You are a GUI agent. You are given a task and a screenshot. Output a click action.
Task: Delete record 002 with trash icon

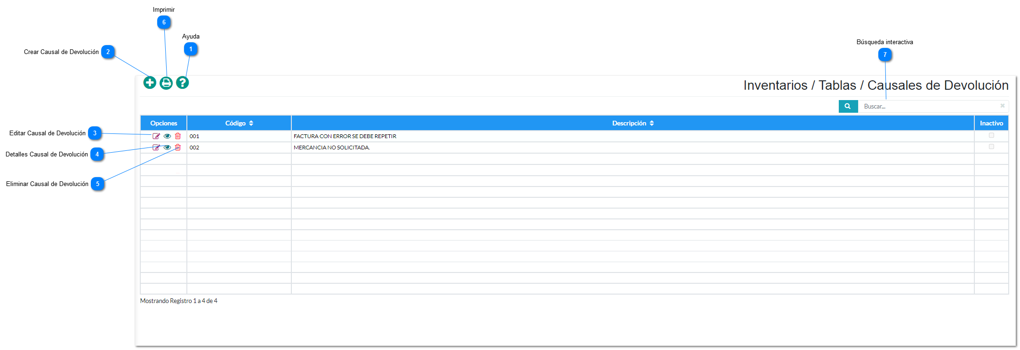(178, 148)
